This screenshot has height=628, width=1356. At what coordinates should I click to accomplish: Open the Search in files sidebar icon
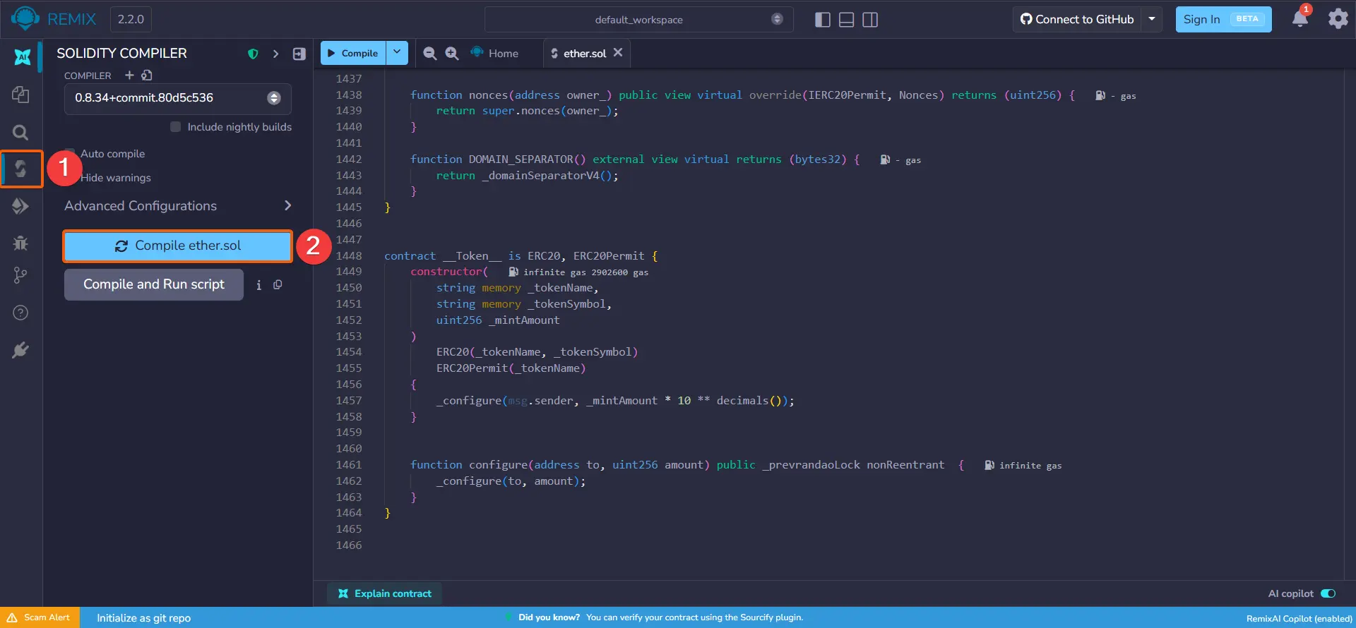[20, 132]
